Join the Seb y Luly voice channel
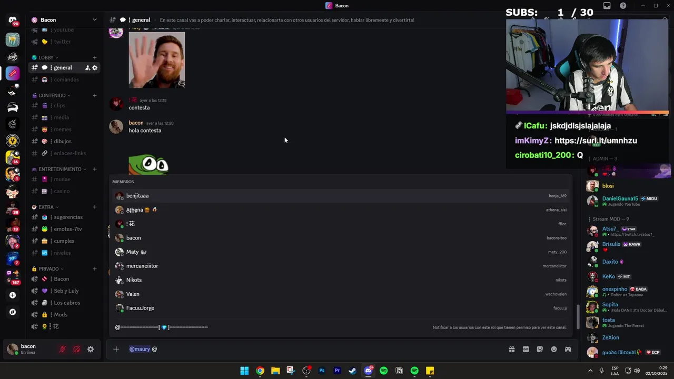This screenshot has height=379, width=674. [64, 291]
